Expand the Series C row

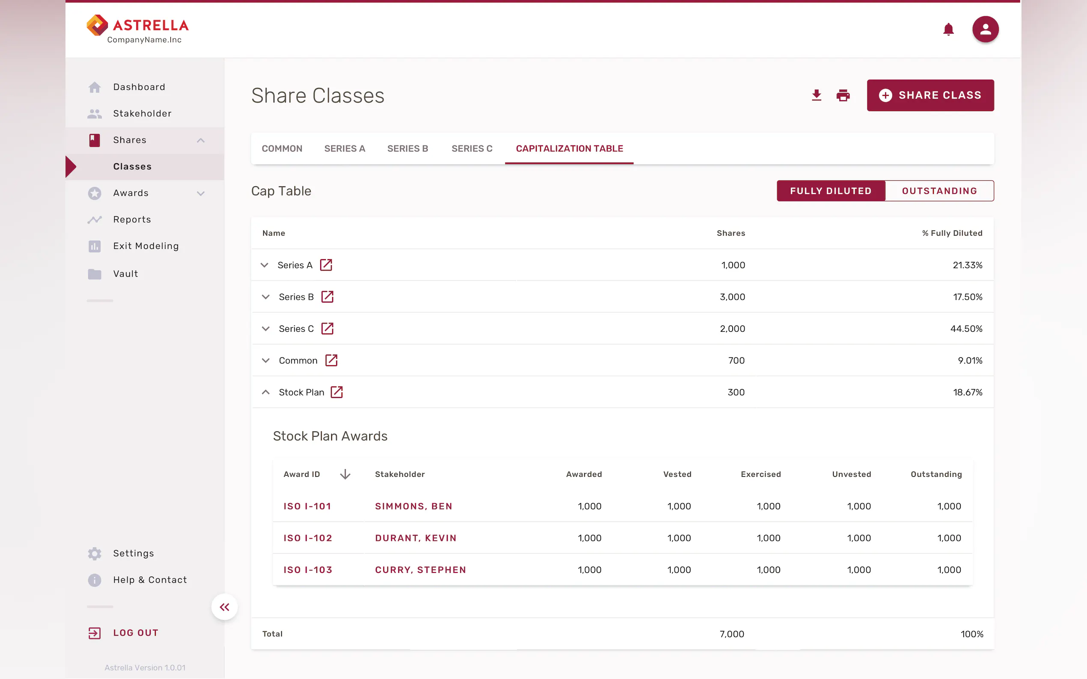pos(266,329)
